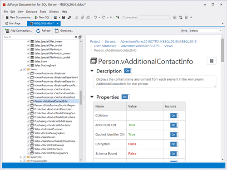
Task: Clear the search box with the X icon
Action: pos(76,37)
